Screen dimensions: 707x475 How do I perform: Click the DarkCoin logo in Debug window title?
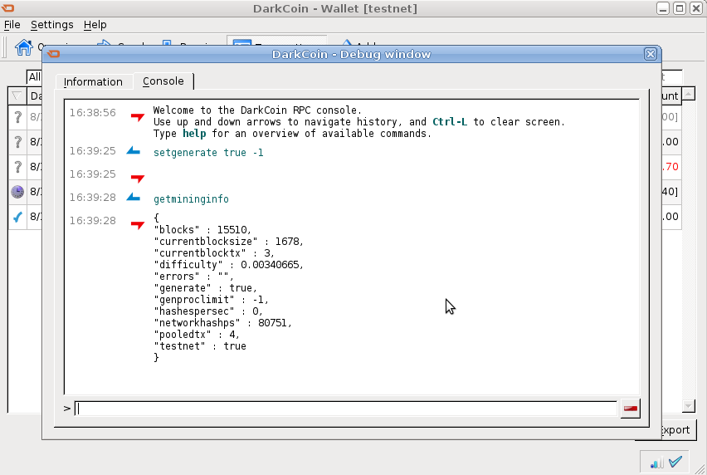coord(53,54)
